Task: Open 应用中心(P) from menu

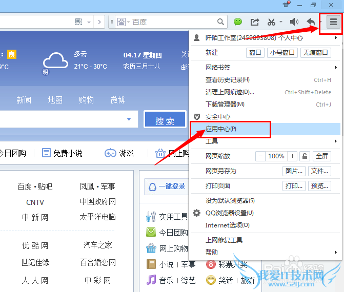Action: click(x=265, y=129)
